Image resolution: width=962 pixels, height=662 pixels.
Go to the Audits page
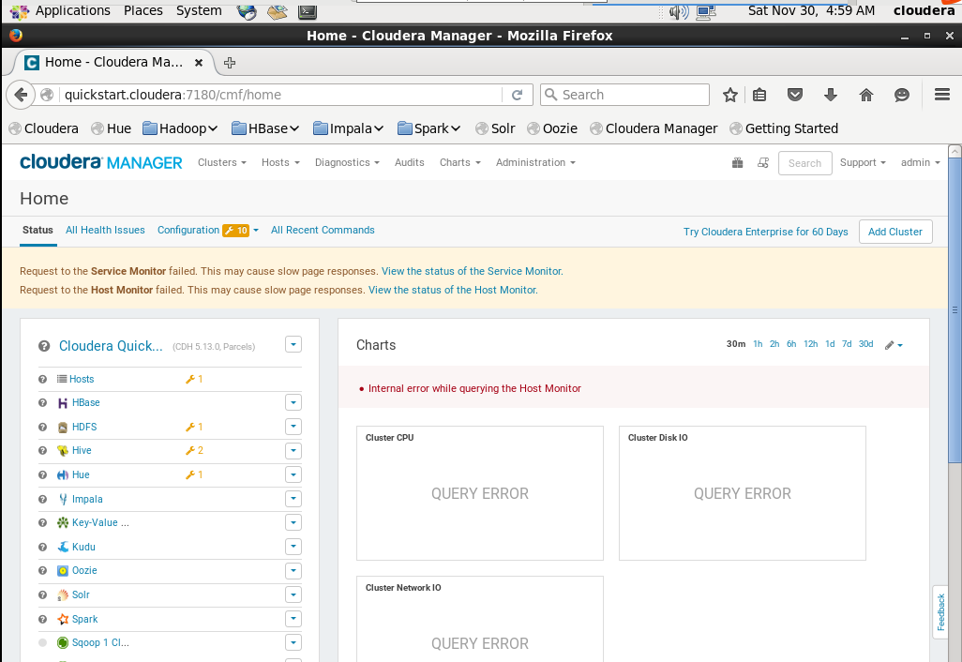(409, 162)
